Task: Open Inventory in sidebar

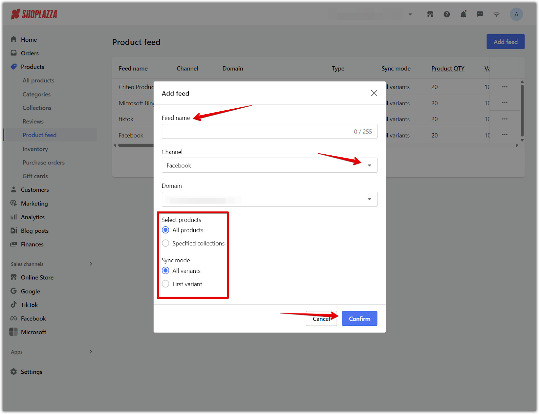Action: click(35, 149)
